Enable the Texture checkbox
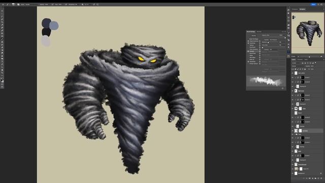Viewport: 325px width, 183px height. click(x=248, y=45)
